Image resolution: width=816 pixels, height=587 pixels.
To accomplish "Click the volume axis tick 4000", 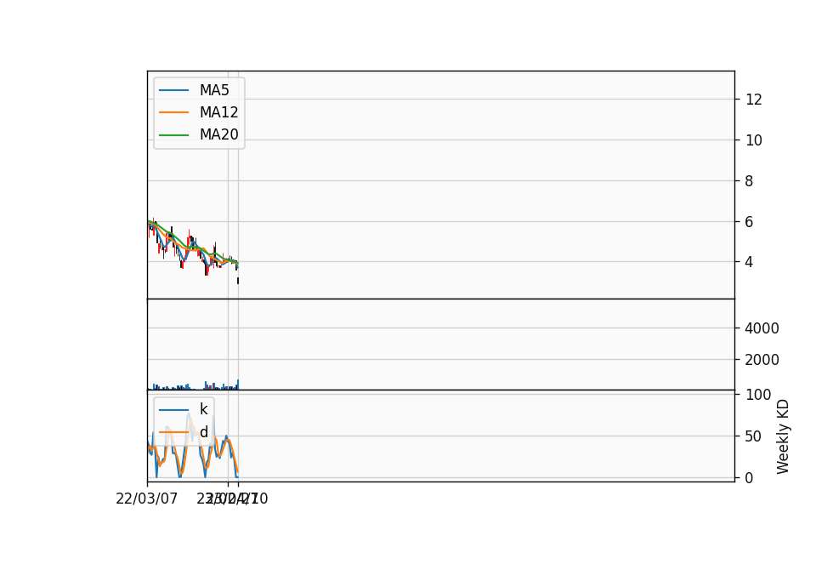I will pos(762,328).
